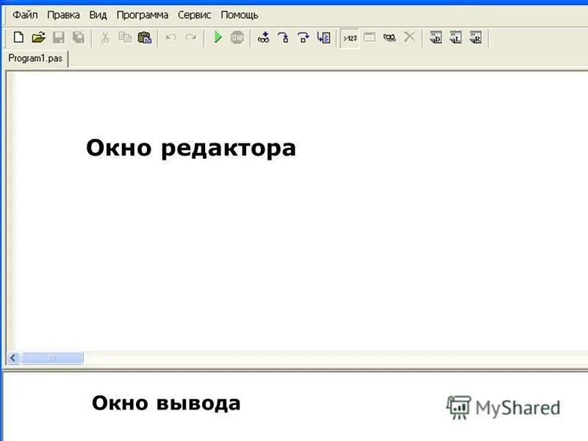588x441 pixels.
Task: Open an existing file from the toolbar
Action: [x=39, y=37]
